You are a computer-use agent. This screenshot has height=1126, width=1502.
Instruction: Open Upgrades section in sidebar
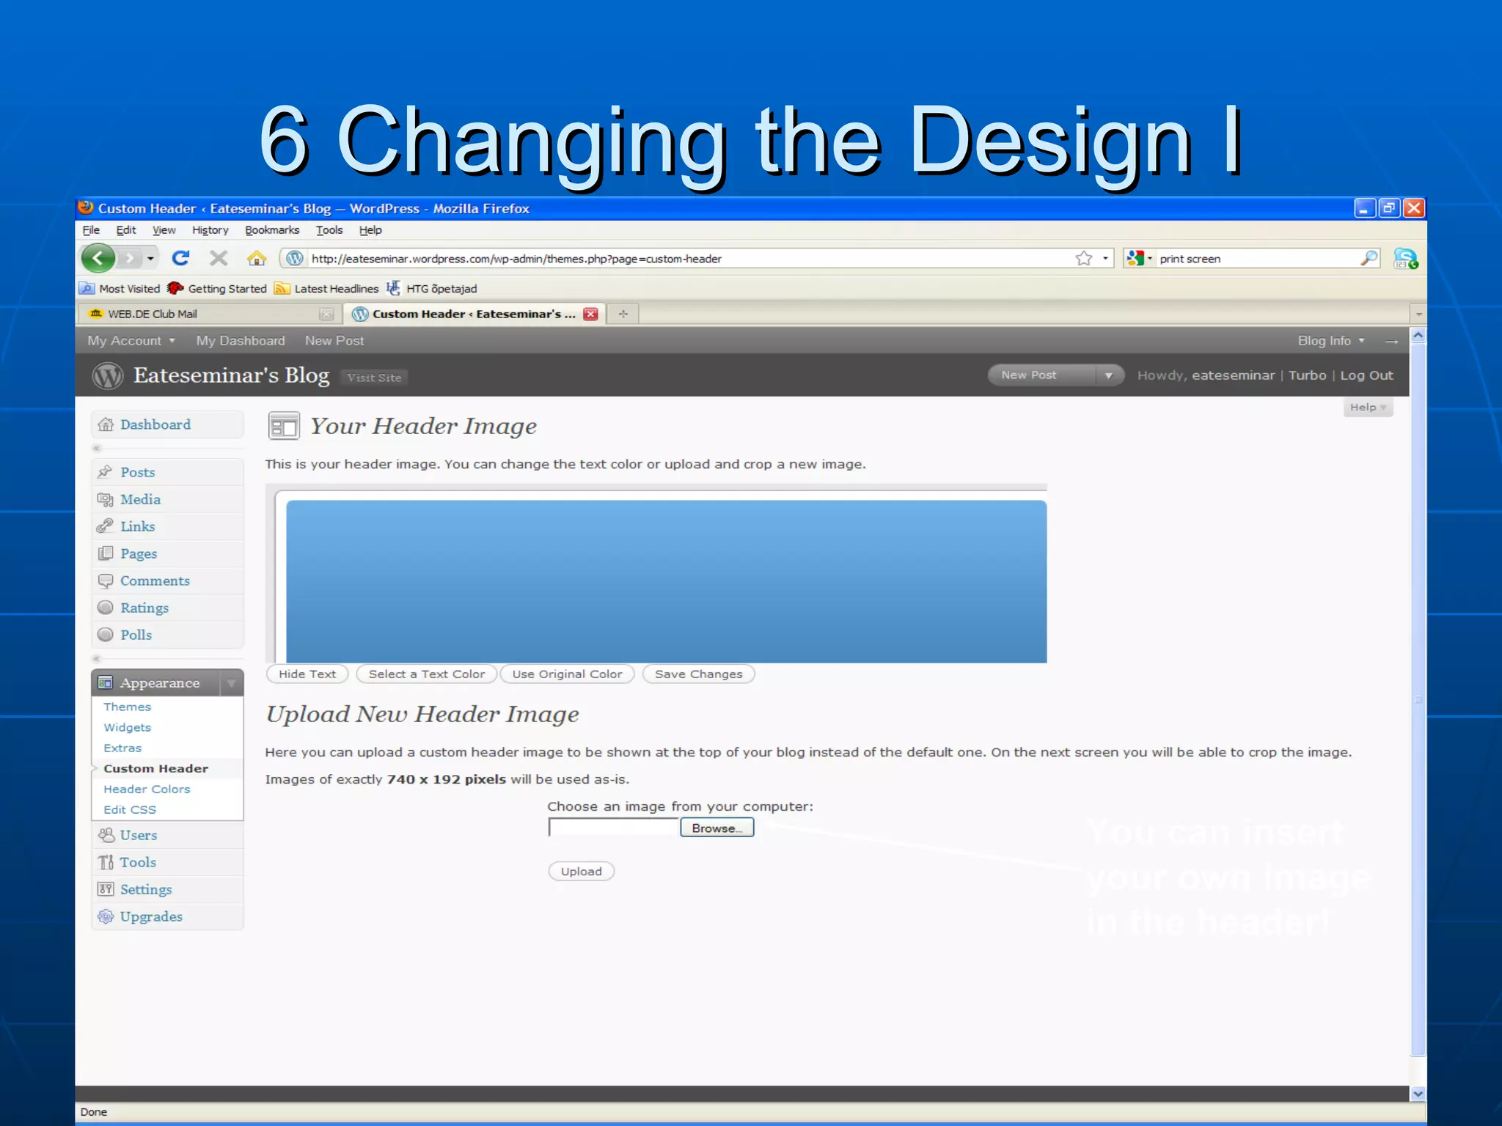pyautogui.click(x=167, y=916)
